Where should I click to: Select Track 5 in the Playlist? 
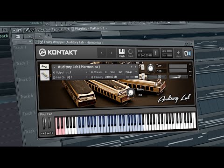29,114
